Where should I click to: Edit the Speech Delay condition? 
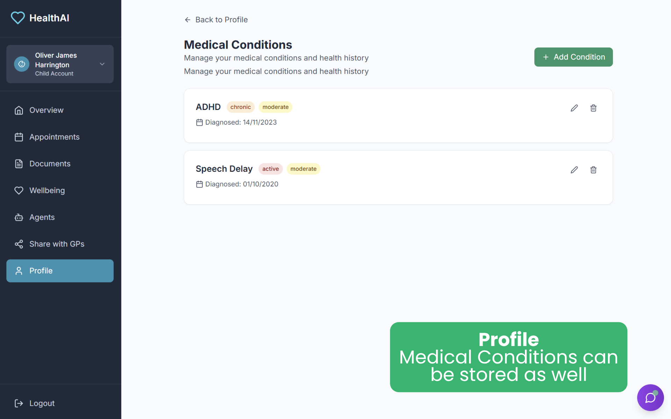574,170
